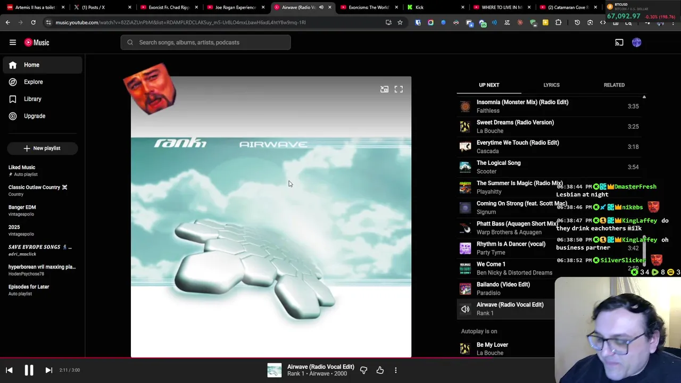
Task: Click the Airwave album artwork
Action: pos(271,217)
